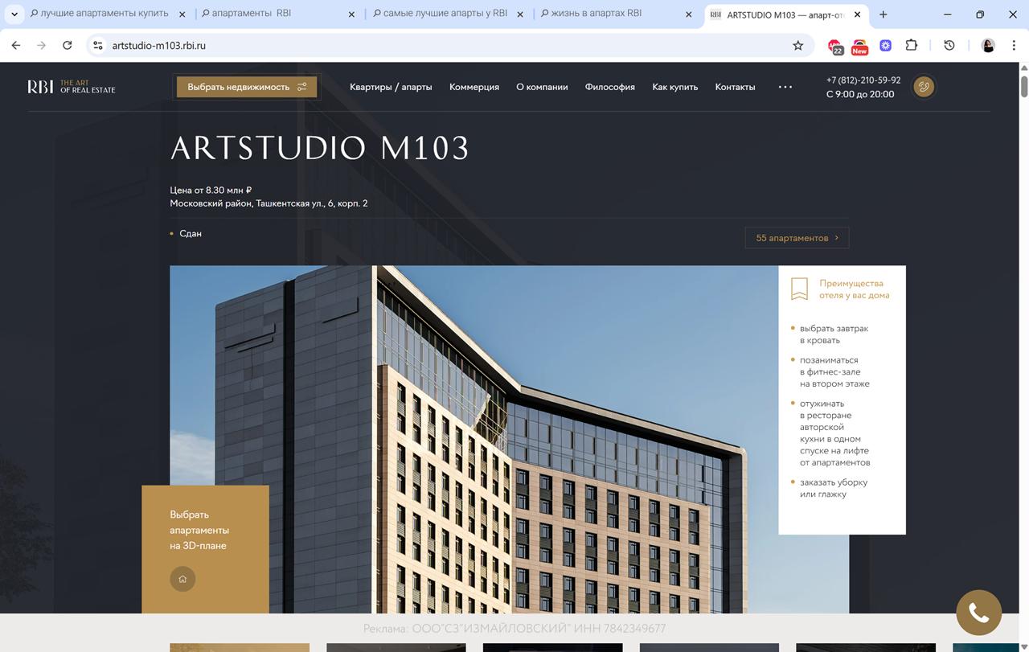
Task: Click the browser forward arrow
Action: [42, 46]
